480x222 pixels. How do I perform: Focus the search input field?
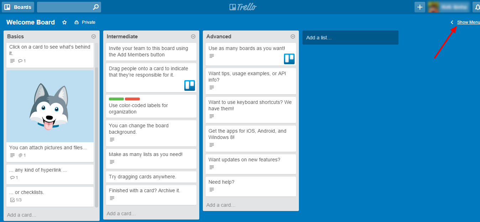click(69, 7)
